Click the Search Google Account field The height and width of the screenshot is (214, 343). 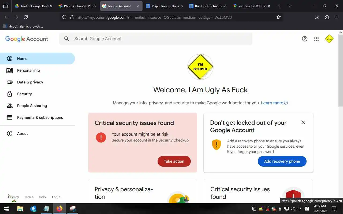(x=155, y=39)
